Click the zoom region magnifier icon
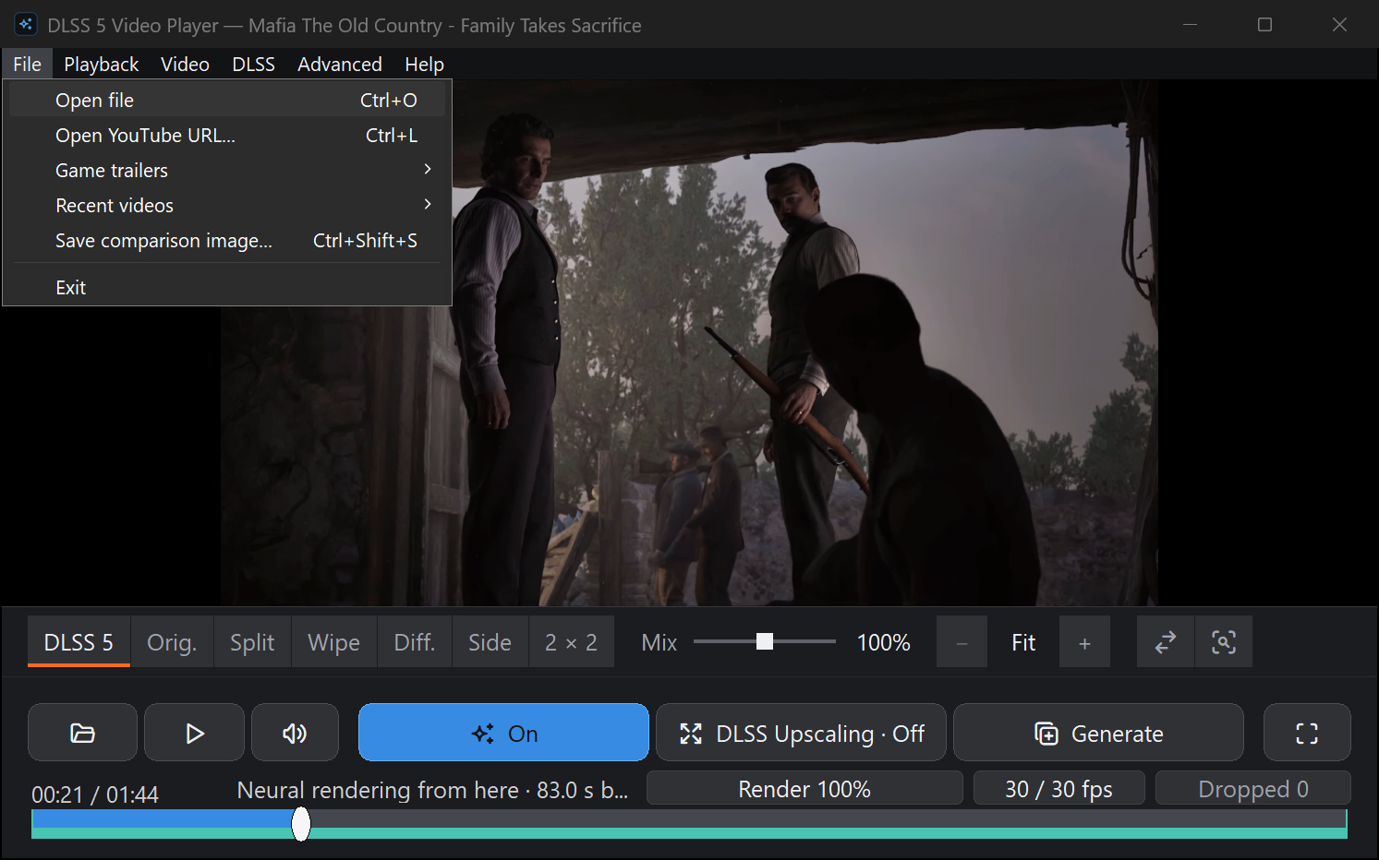The image size is (1379, 860). 1224,642
